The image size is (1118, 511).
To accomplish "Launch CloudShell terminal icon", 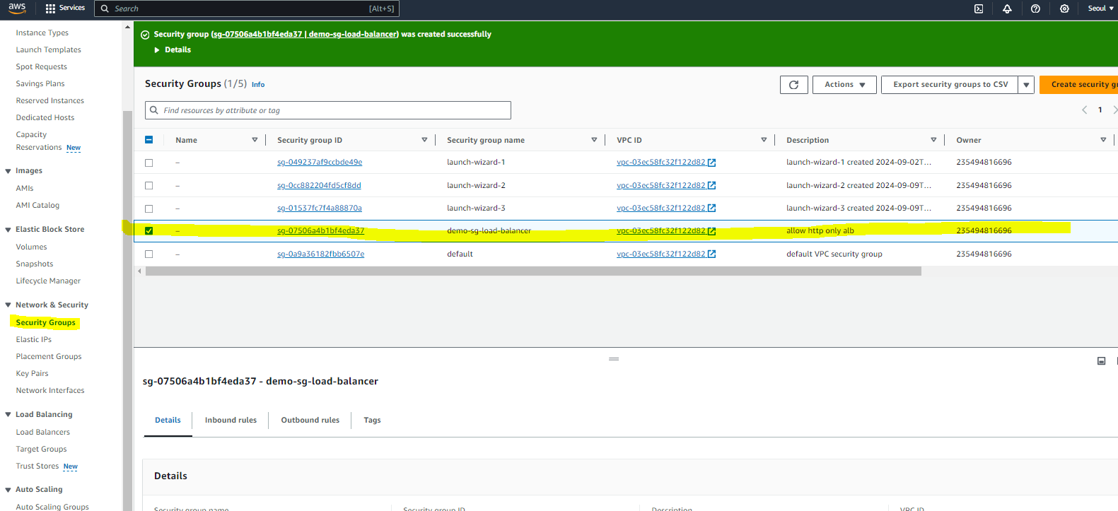I will coord(979,8).
